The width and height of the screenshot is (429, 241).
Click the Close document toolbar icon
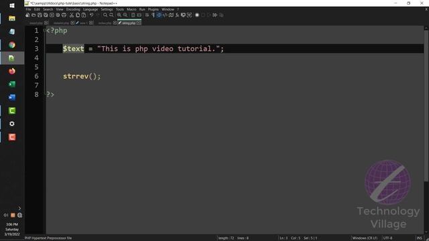pos(52,15)
